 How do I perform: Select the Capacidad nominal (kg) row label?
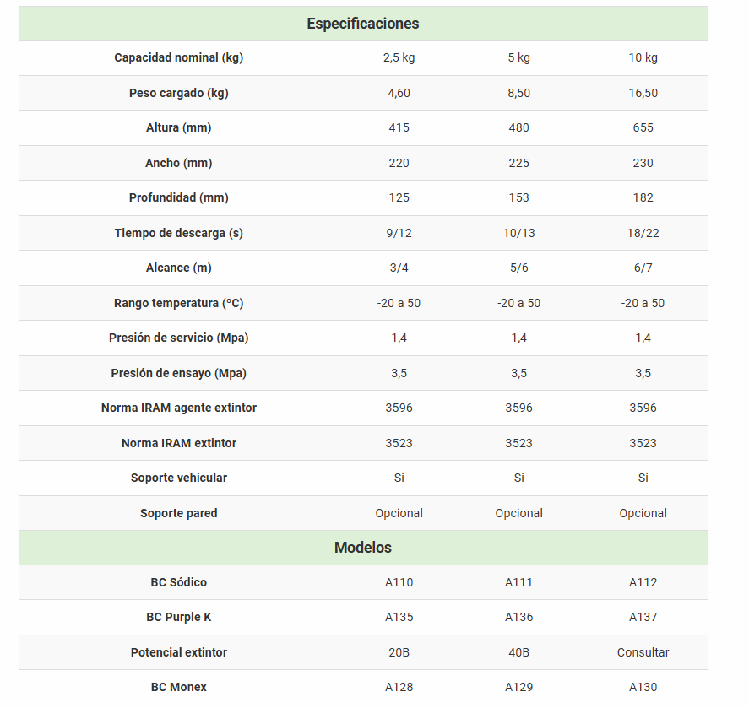coord(178,58)
